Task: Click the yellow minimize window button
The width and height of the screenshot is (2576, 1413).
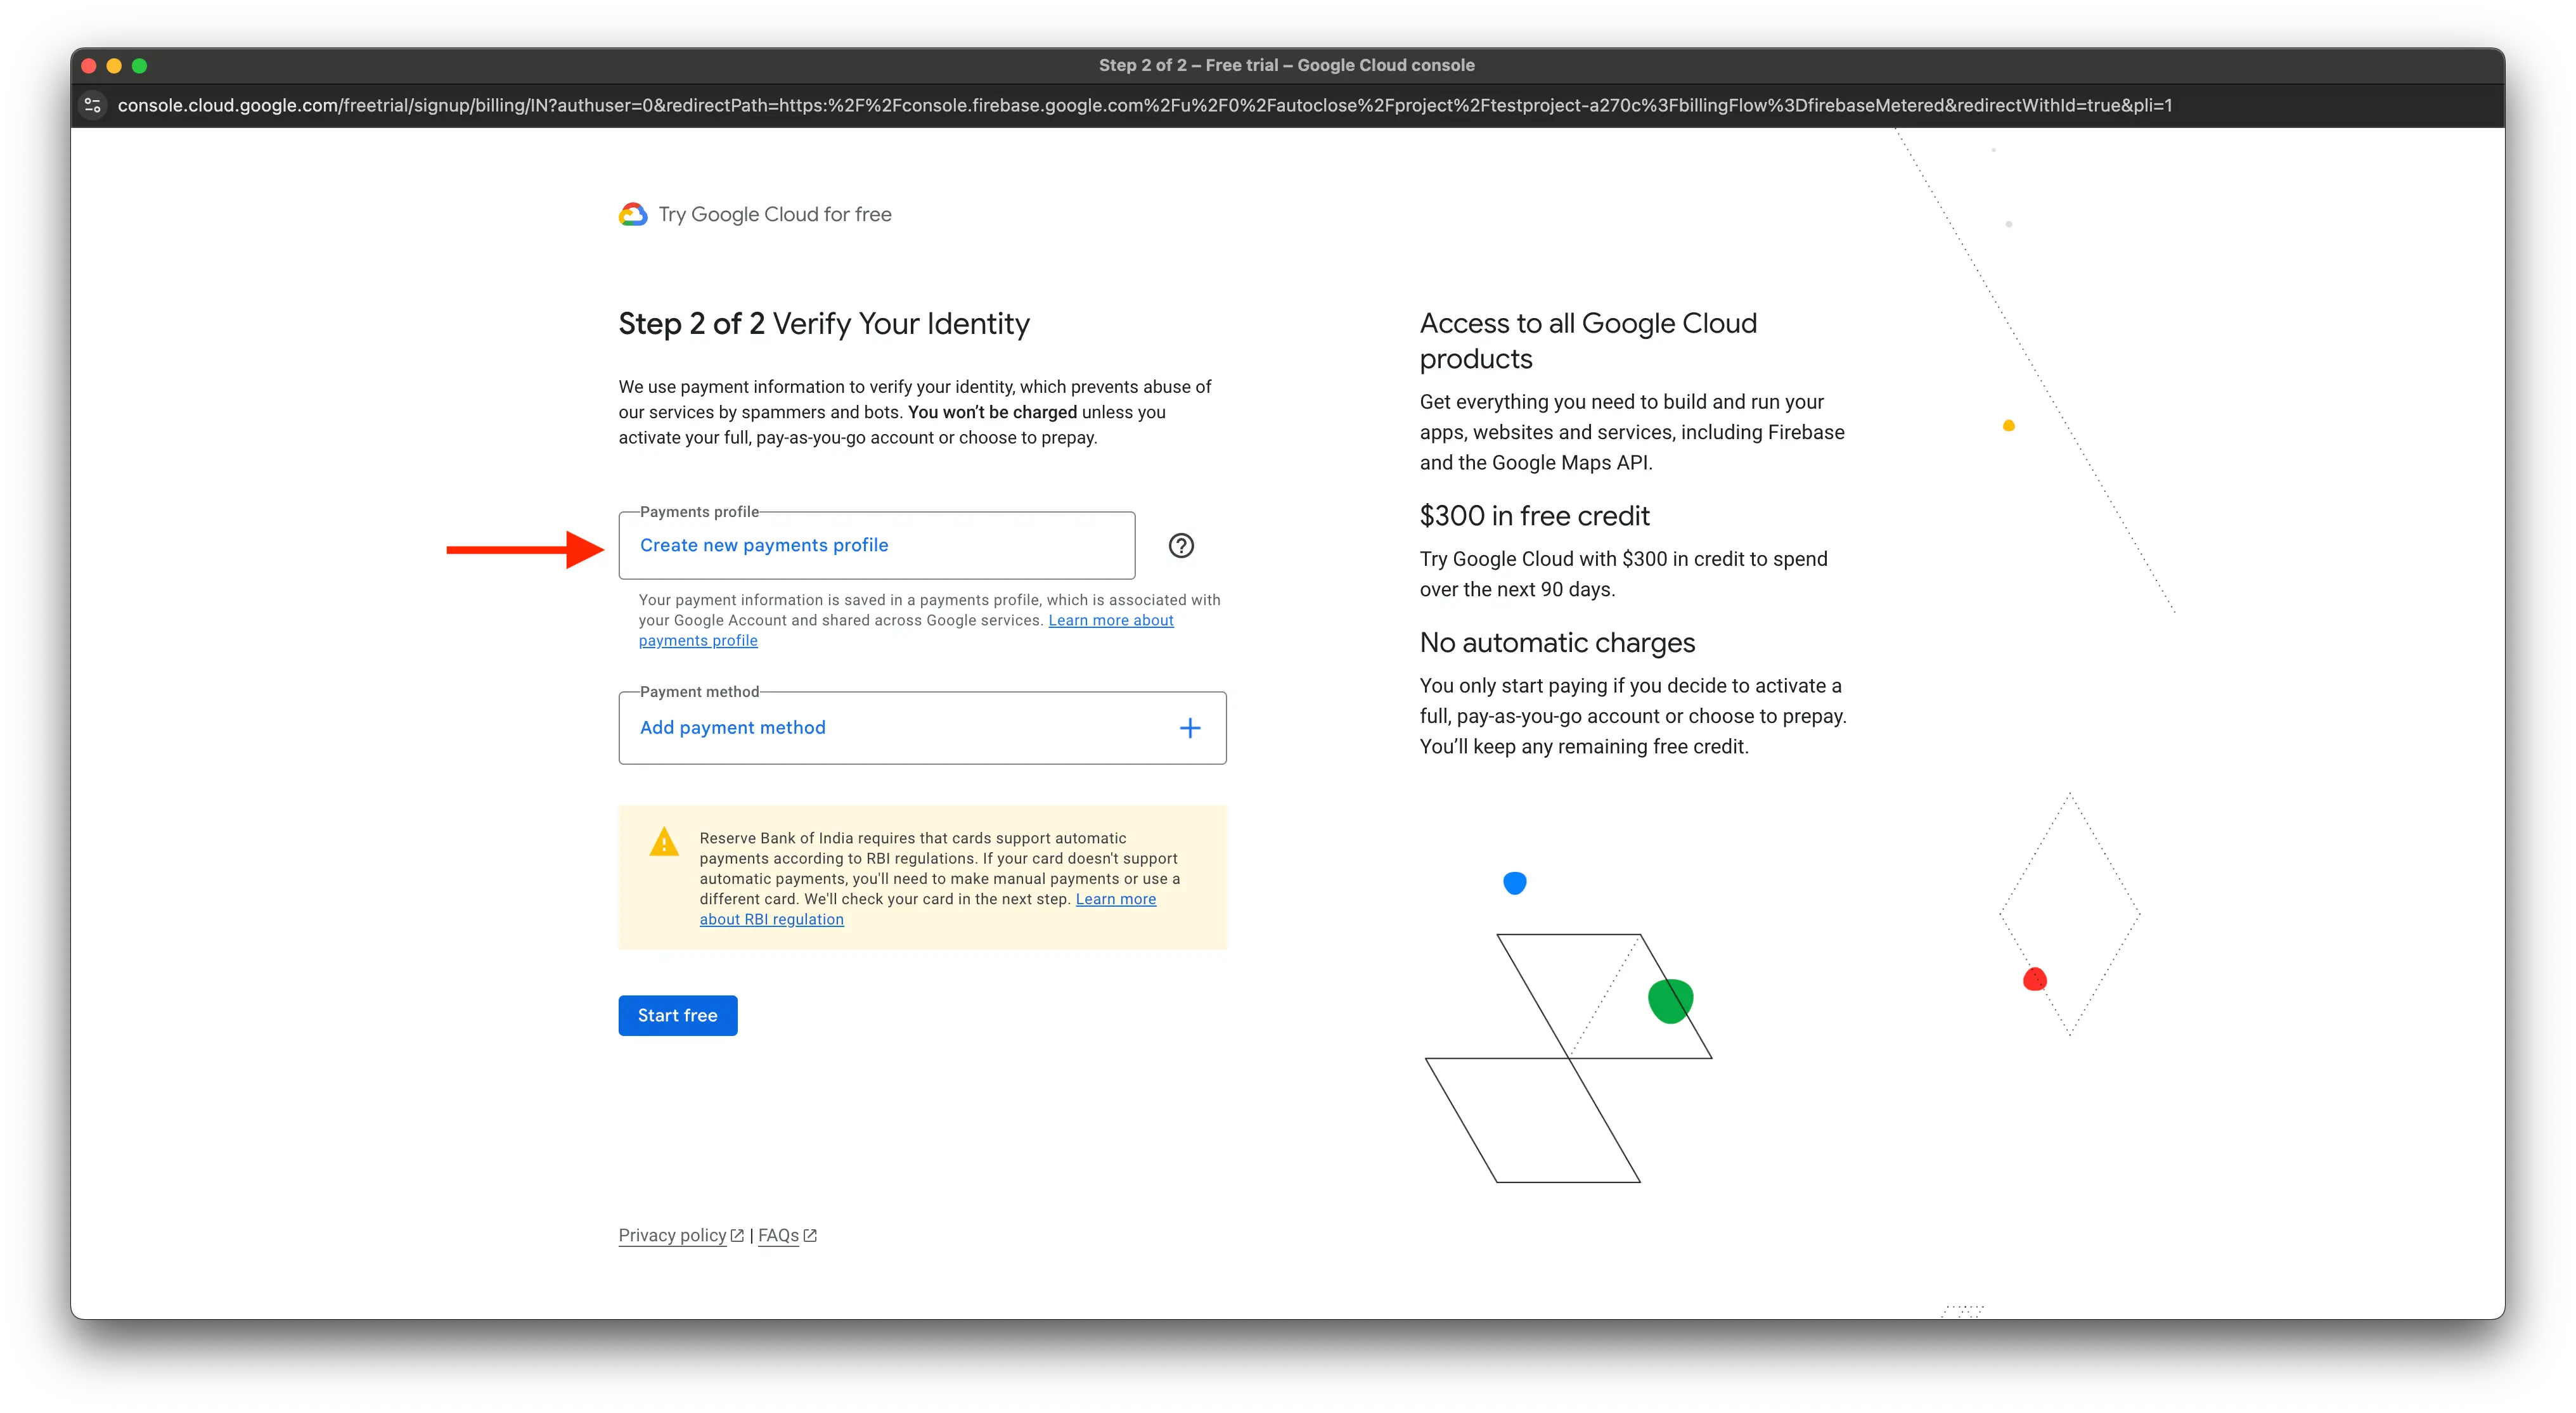Action: [x=114, y=66]
